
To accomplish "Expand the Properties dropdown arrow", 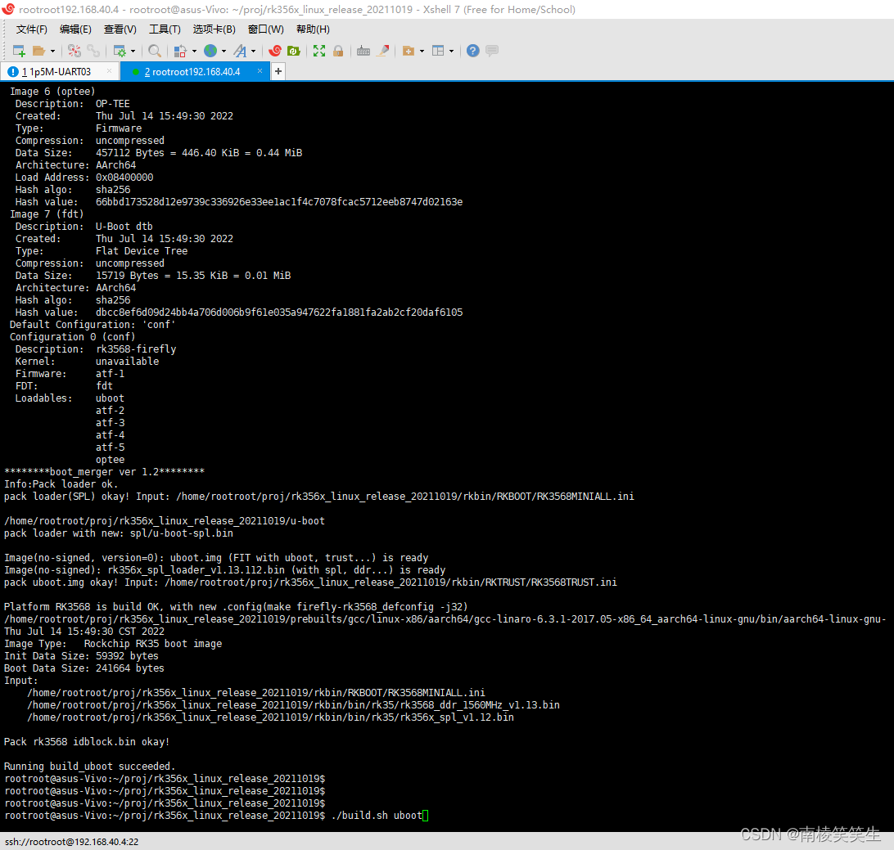I will (x=133, y=52).
